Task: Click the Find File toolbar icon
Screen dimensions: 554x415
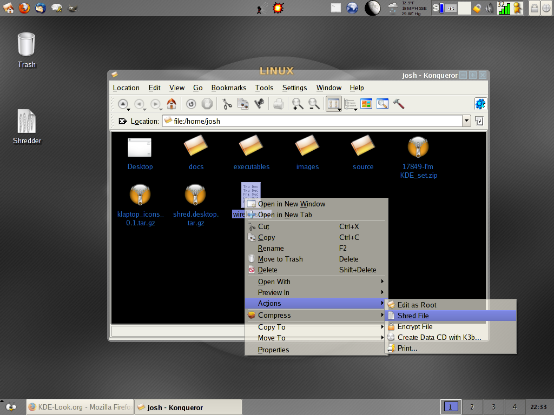Action: [382, 104]
